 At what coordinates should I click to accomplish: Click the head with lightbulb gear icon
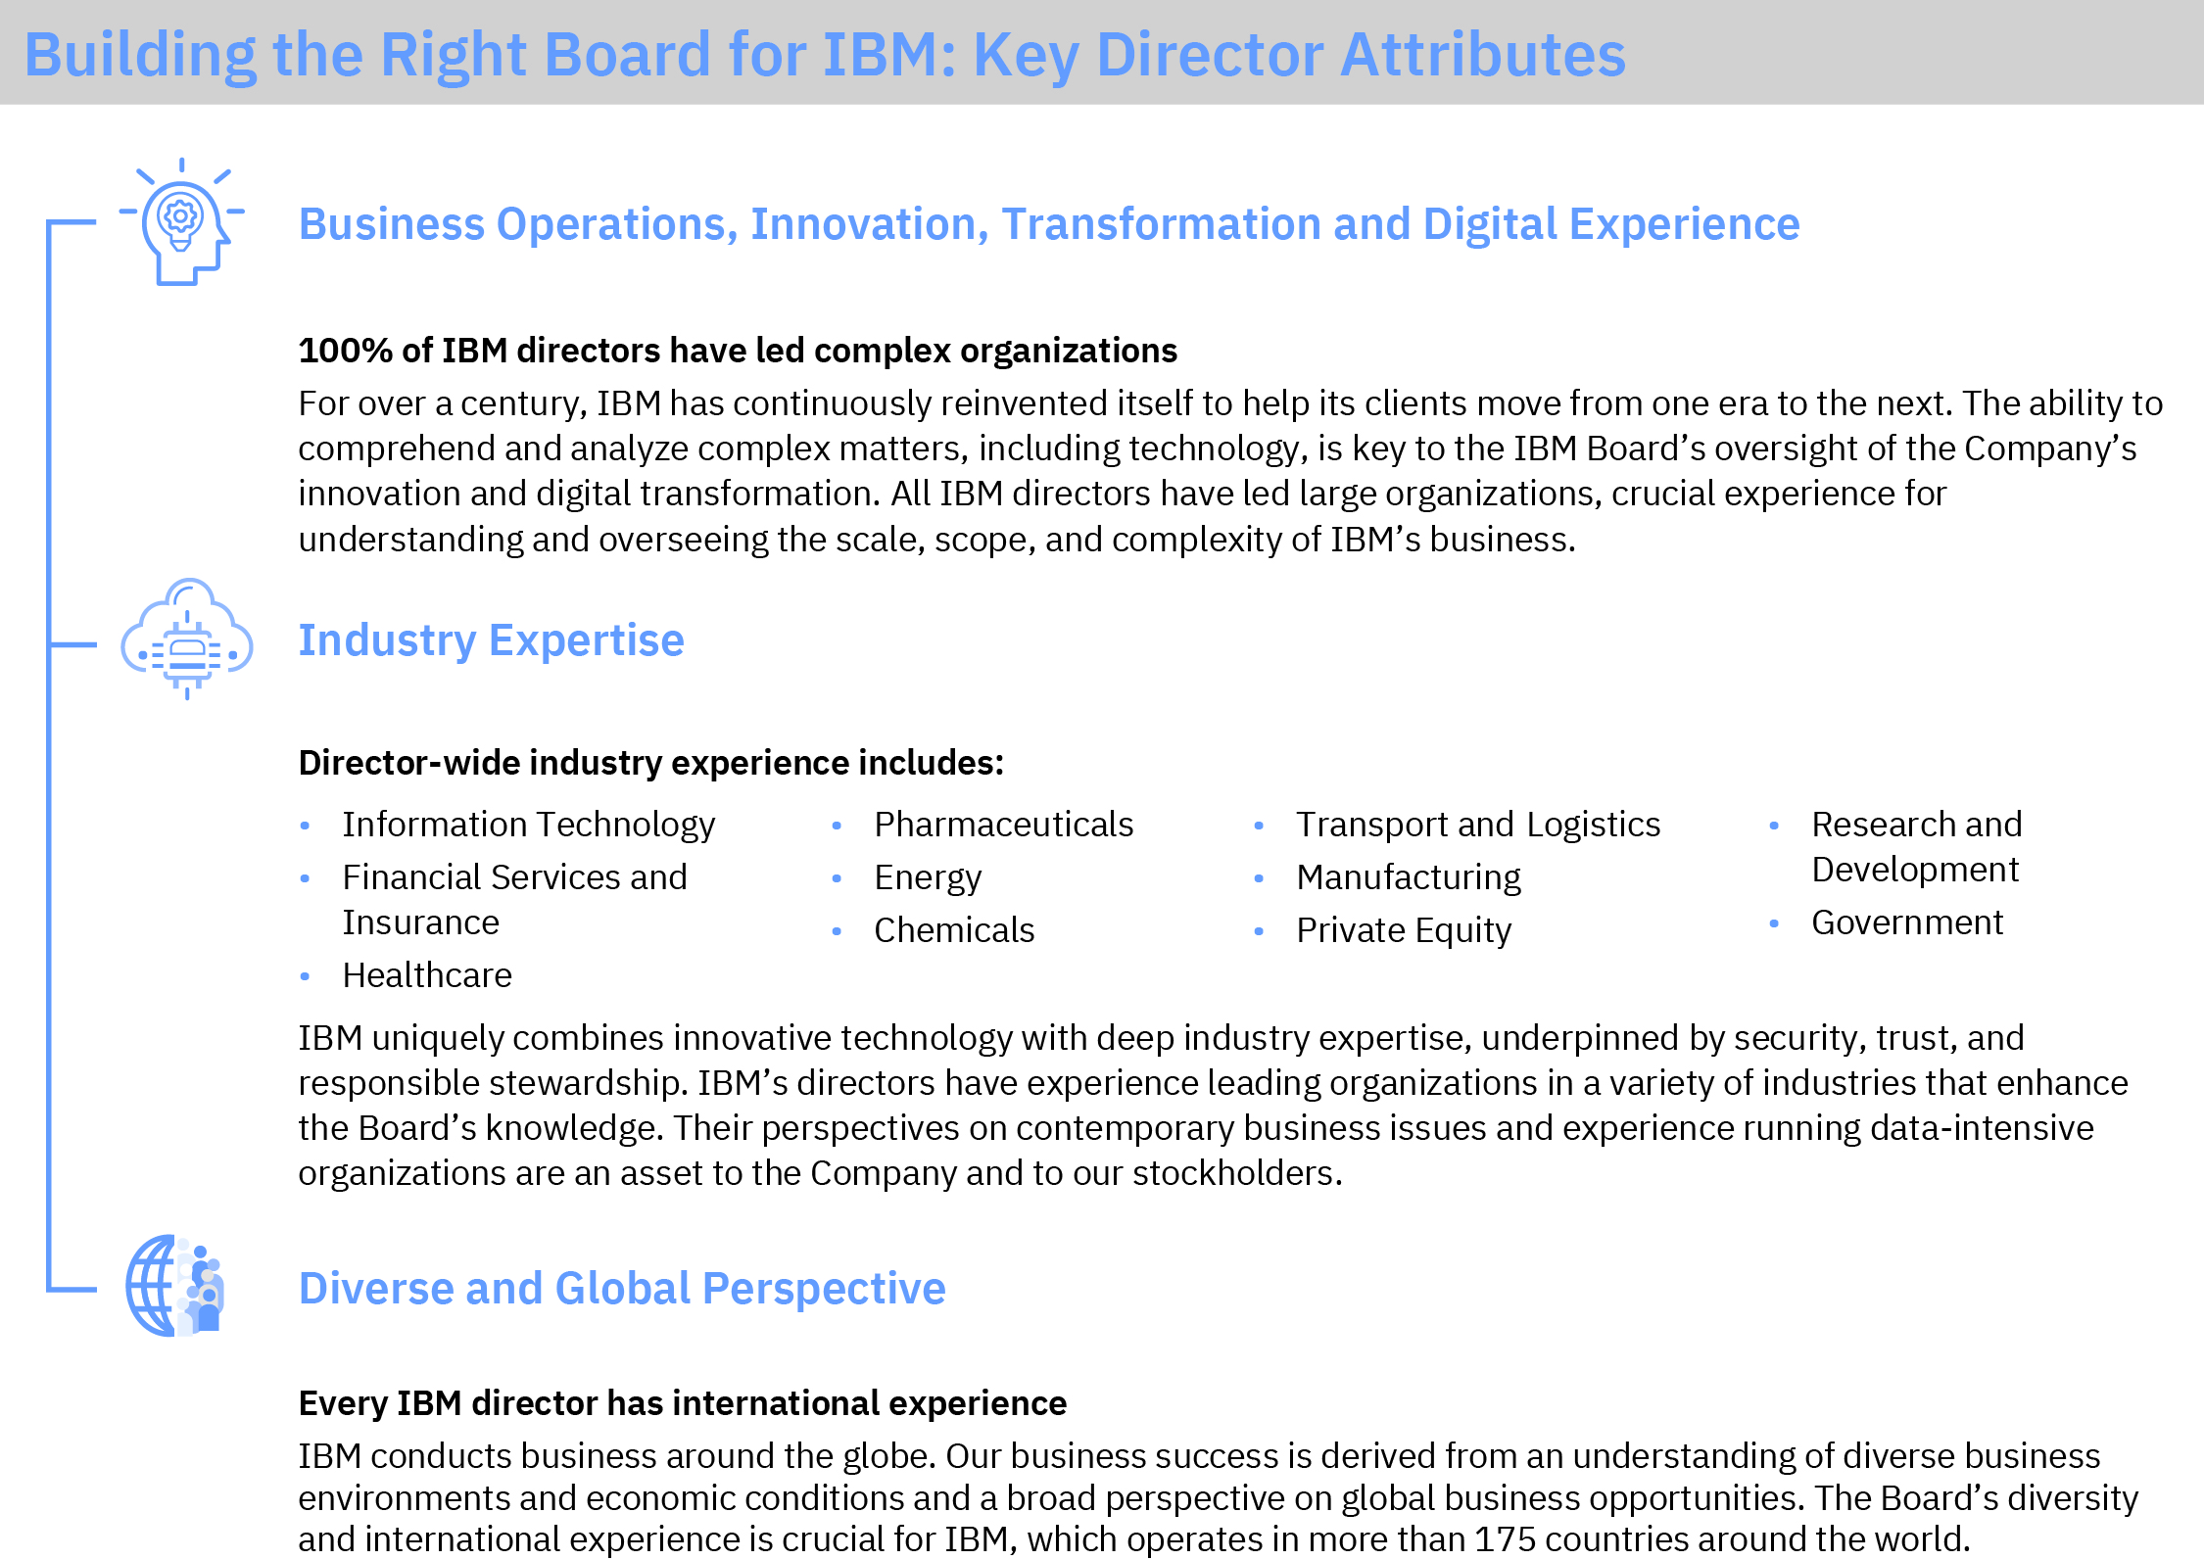pyautogui.click(x=182, y=222)
